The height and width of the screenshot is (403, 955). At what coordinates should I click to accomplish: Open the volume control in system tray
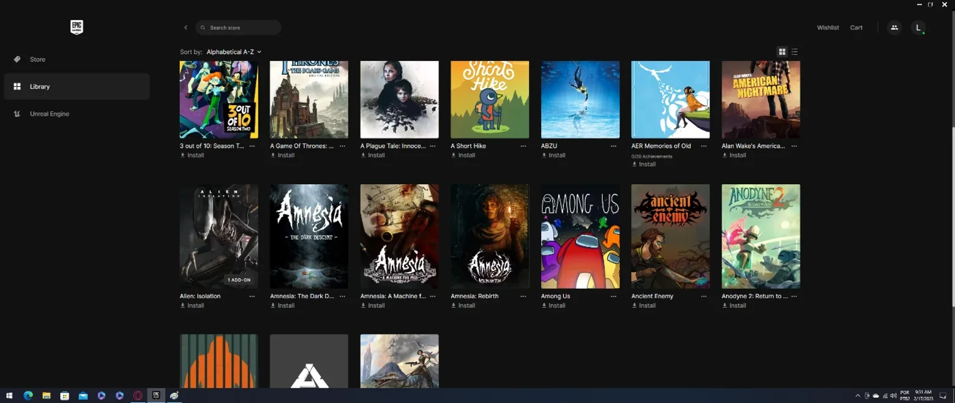[894, 396]
